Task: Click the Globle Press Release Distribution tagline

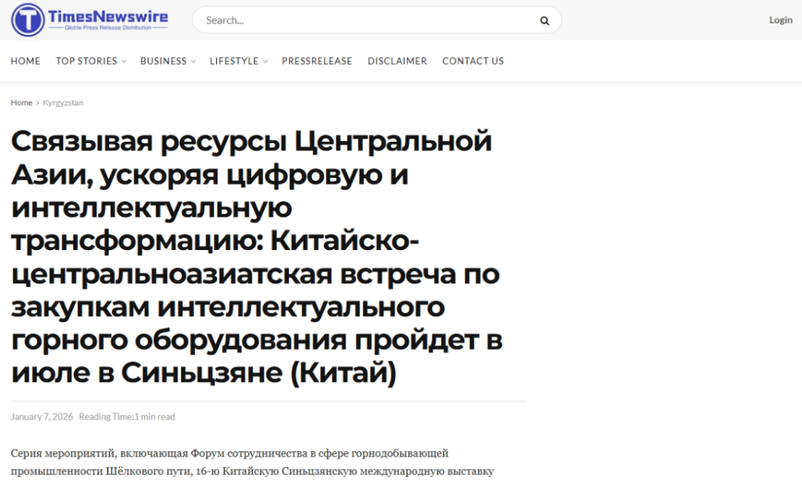Action: 108,28
